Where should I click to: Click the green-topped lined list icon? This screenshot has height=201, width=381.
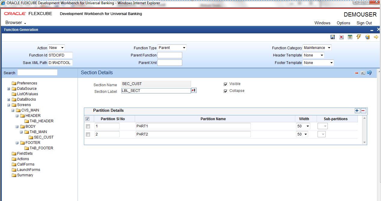click(x=350, y=37)
